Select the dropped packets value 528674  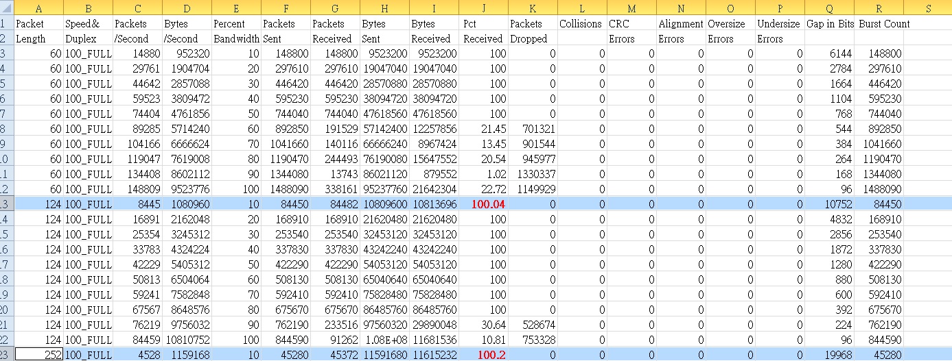(533, 325)
